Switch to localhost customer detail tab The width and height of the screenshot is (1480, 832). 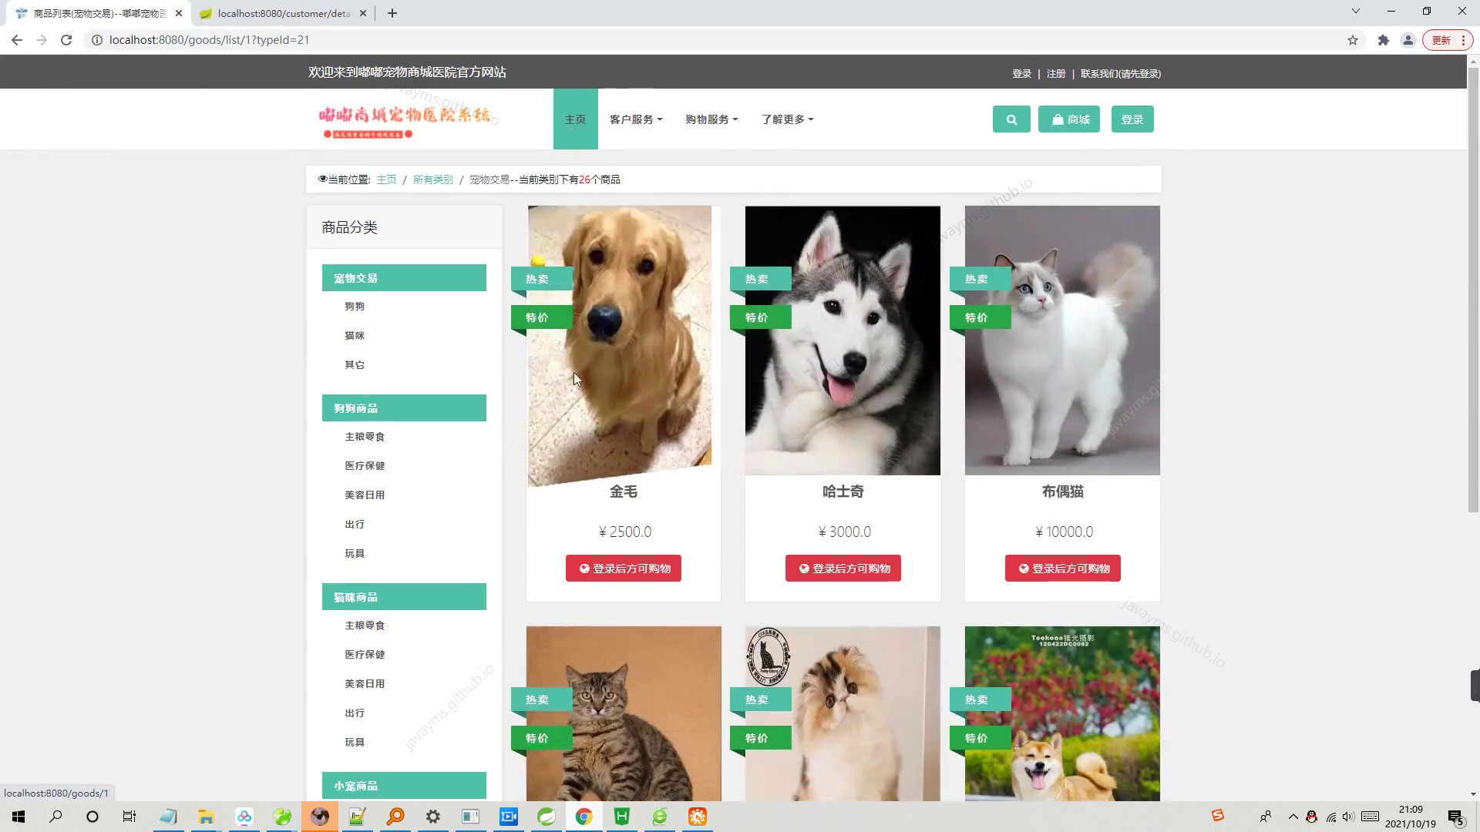[281, 13]
